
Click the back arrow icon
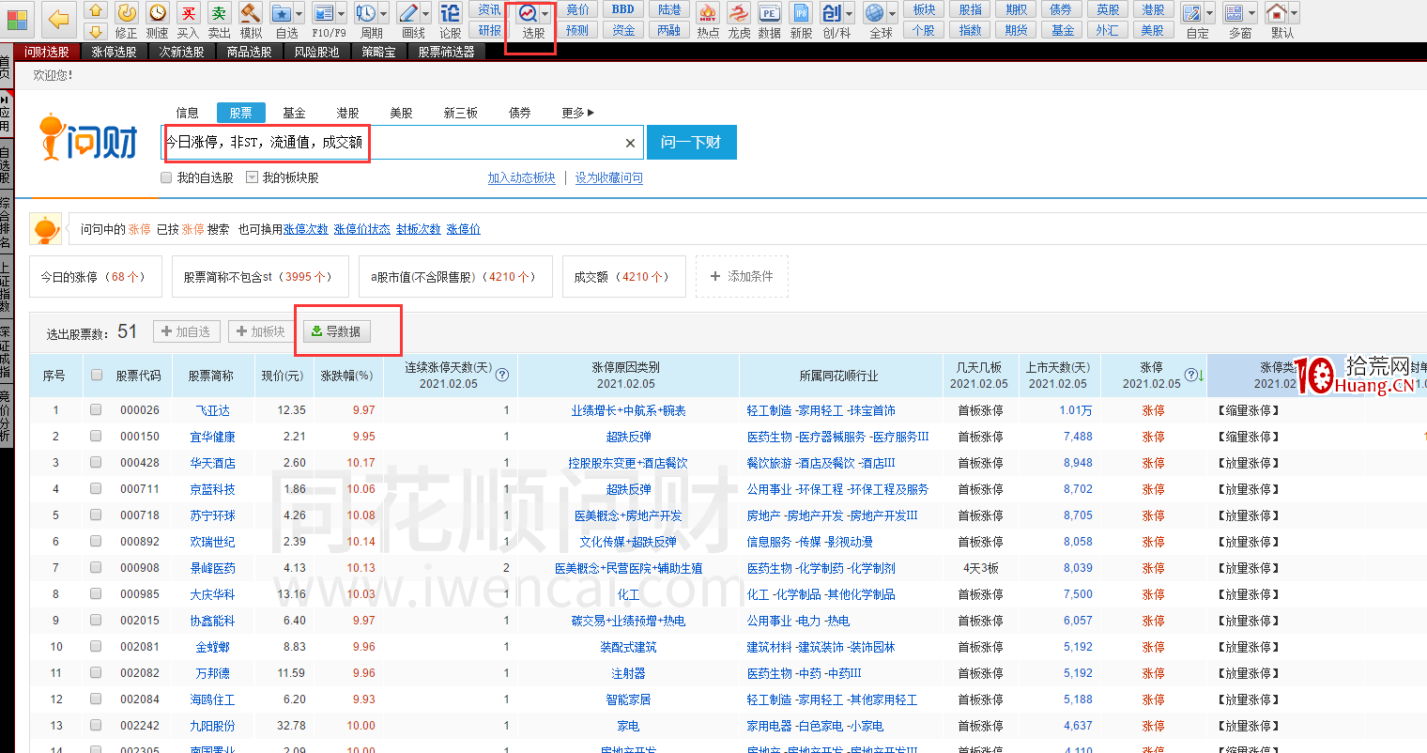click(59, 19)
